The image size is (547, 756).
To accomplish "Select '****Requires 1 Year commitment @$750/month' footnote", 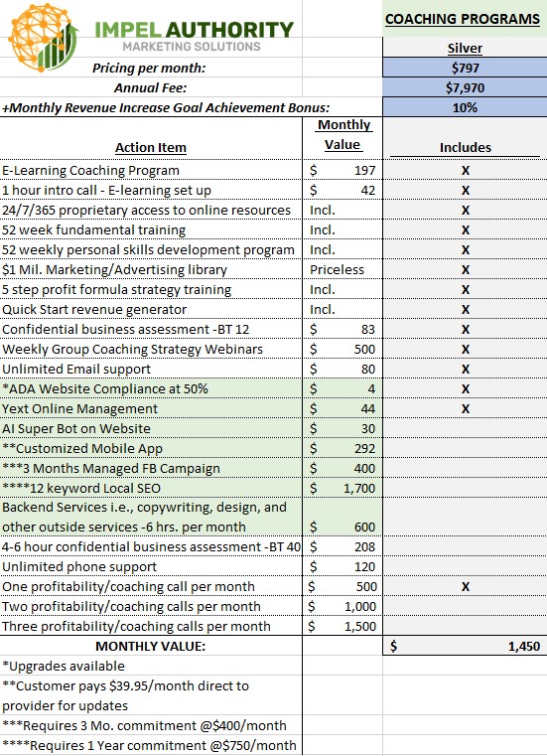I will 149,745.
